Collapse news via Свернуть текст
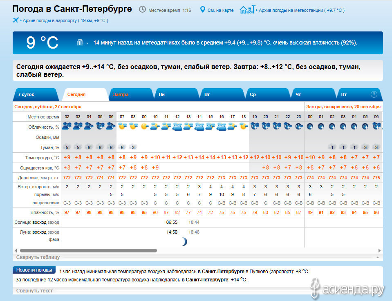Viewport: 392px width, 301px height. pos(34,290)
